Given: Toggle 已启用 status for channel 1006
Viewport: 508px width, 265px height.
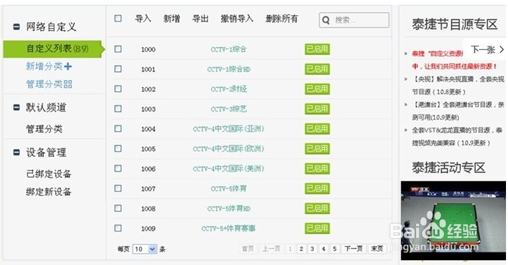Looking at the screenshot, I should pos(317,168).
